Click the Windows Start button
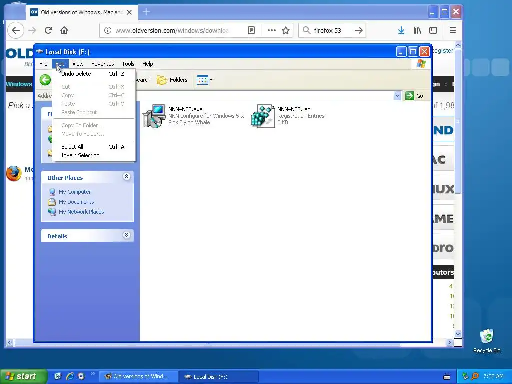512x384 pixels. coord(23,377)
